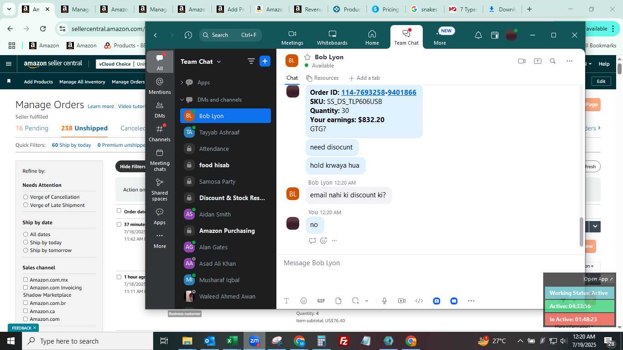Open Meeting chats in sidebar

(160, 160)
